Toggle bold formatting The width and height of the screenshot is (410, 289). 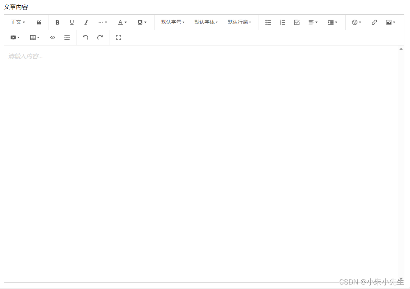point(57,22)
